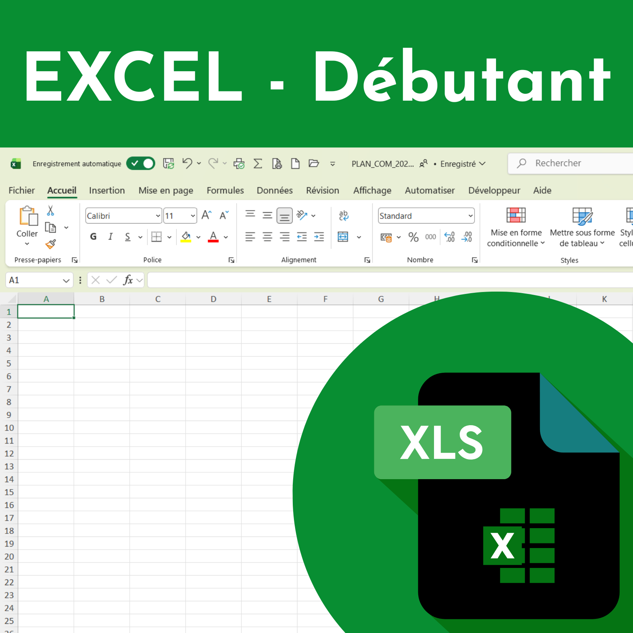Open the Formules tab
This screenshot has height=633, width=633.
pos(225,190)
